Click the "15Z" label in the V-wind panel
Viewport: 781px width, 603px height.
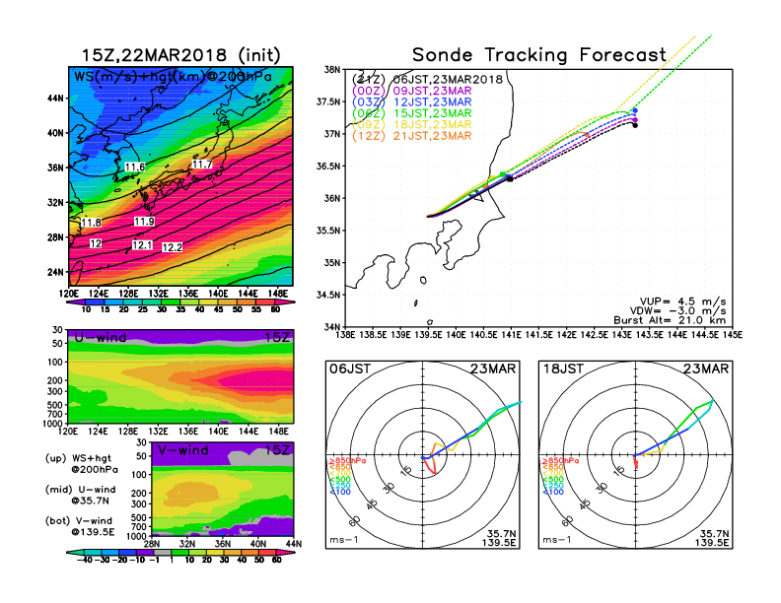coord(277,450)
